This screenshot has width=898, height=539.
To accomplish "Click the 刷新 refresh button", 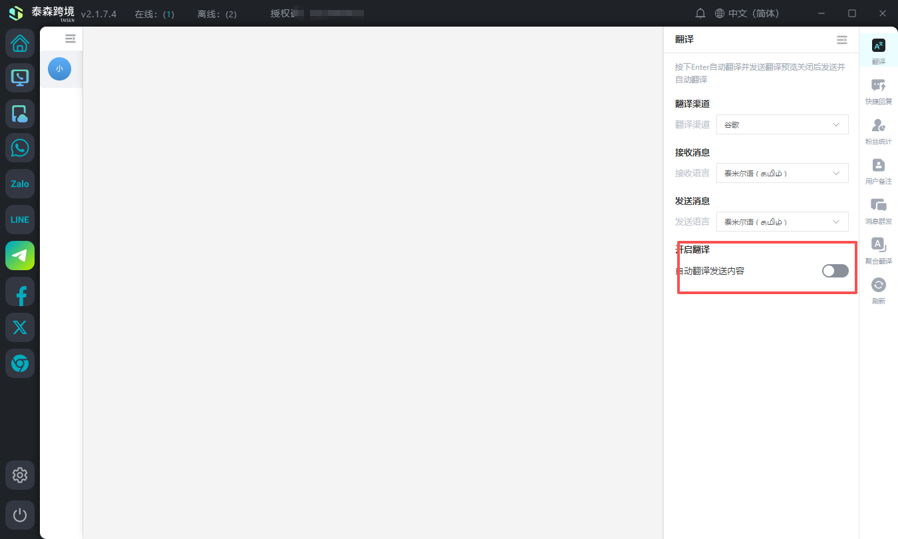I will pos(878,291).
